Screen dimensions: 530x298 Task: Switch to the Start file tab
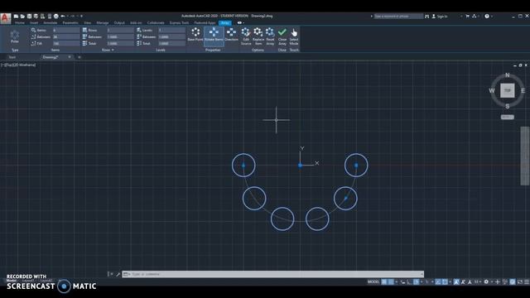coord(12,57)
